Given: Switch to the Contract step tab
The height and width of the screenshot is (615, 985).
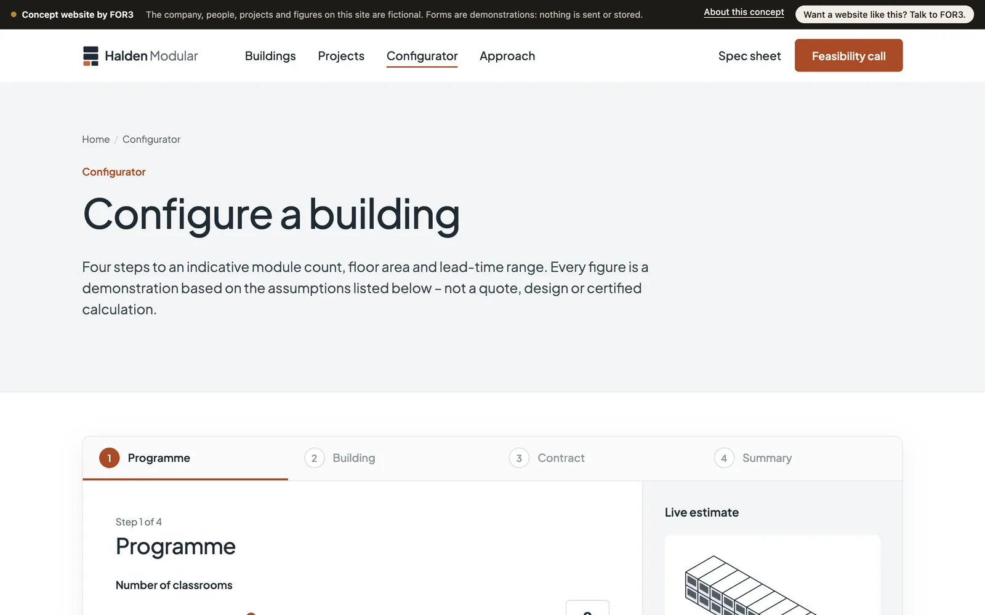Looking at the screenshot, I should (x=595, y=458).
